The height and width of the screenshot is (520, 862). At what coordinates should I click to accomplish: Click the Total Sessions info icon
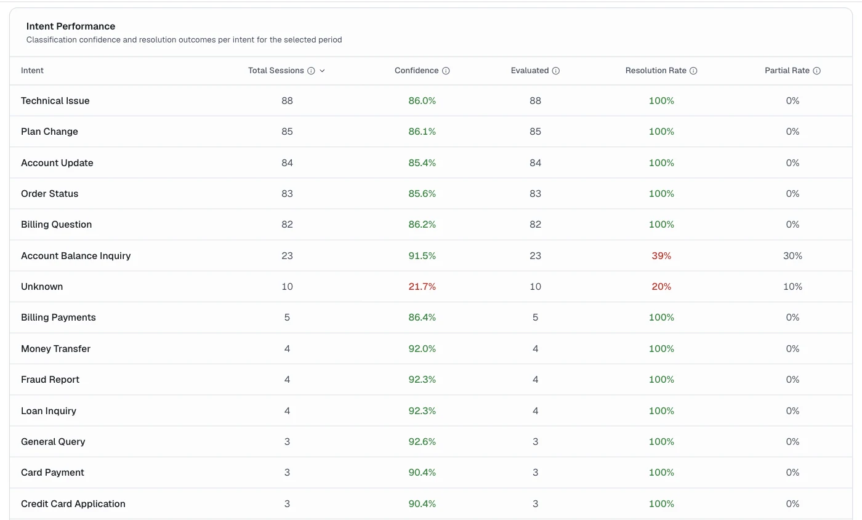[x=311, y=71]
